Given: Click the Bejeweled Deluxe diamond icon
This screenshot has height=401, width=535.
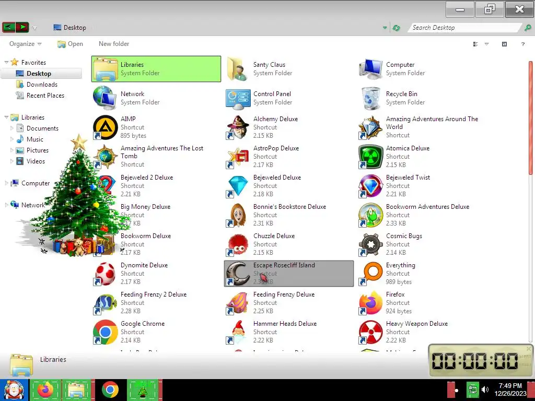Looking at the screenshot, I should [x=238, y=186].
